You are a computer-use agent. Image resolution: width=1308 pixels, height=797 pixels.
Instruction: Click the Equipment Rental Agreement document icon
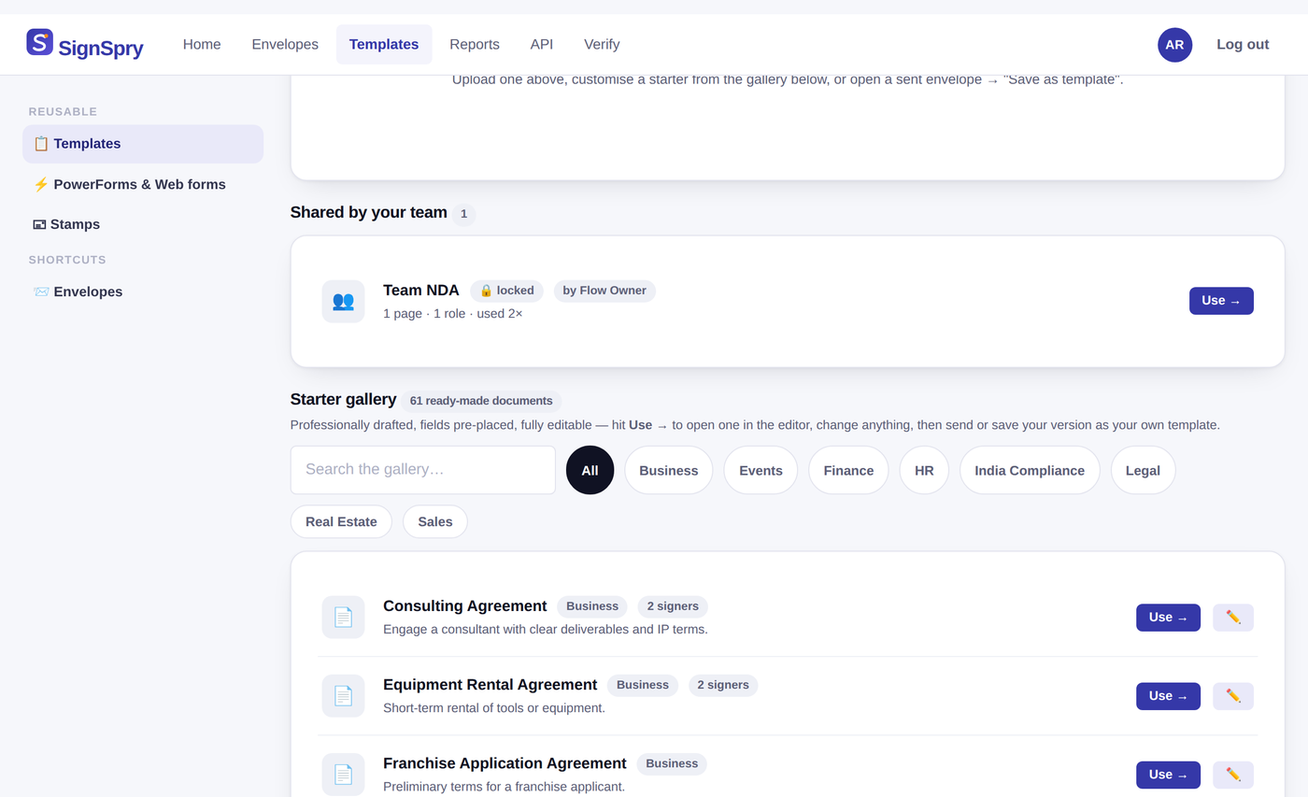pos(343,696)
